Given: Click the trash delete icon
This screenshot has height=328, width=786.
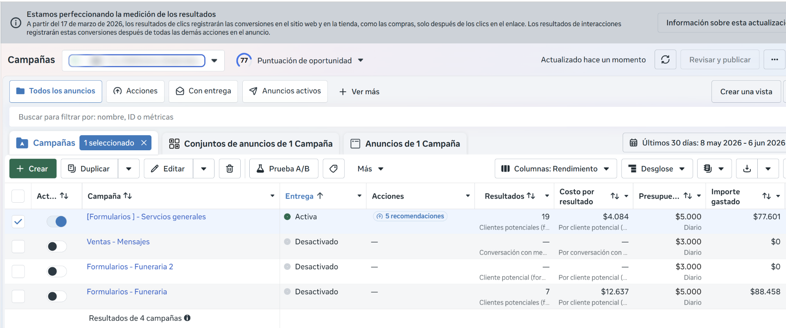Looking at the screenshot, I should tap(230, 169).
